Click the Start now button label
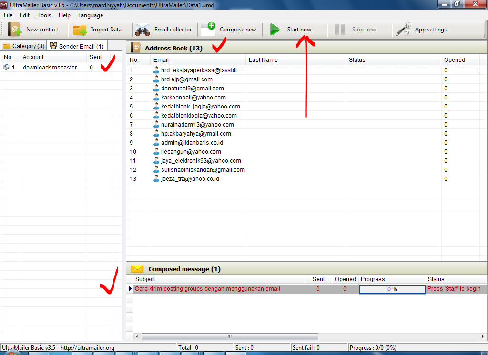The width and height of the screenshot is (488, 355). tap(299, 30)
